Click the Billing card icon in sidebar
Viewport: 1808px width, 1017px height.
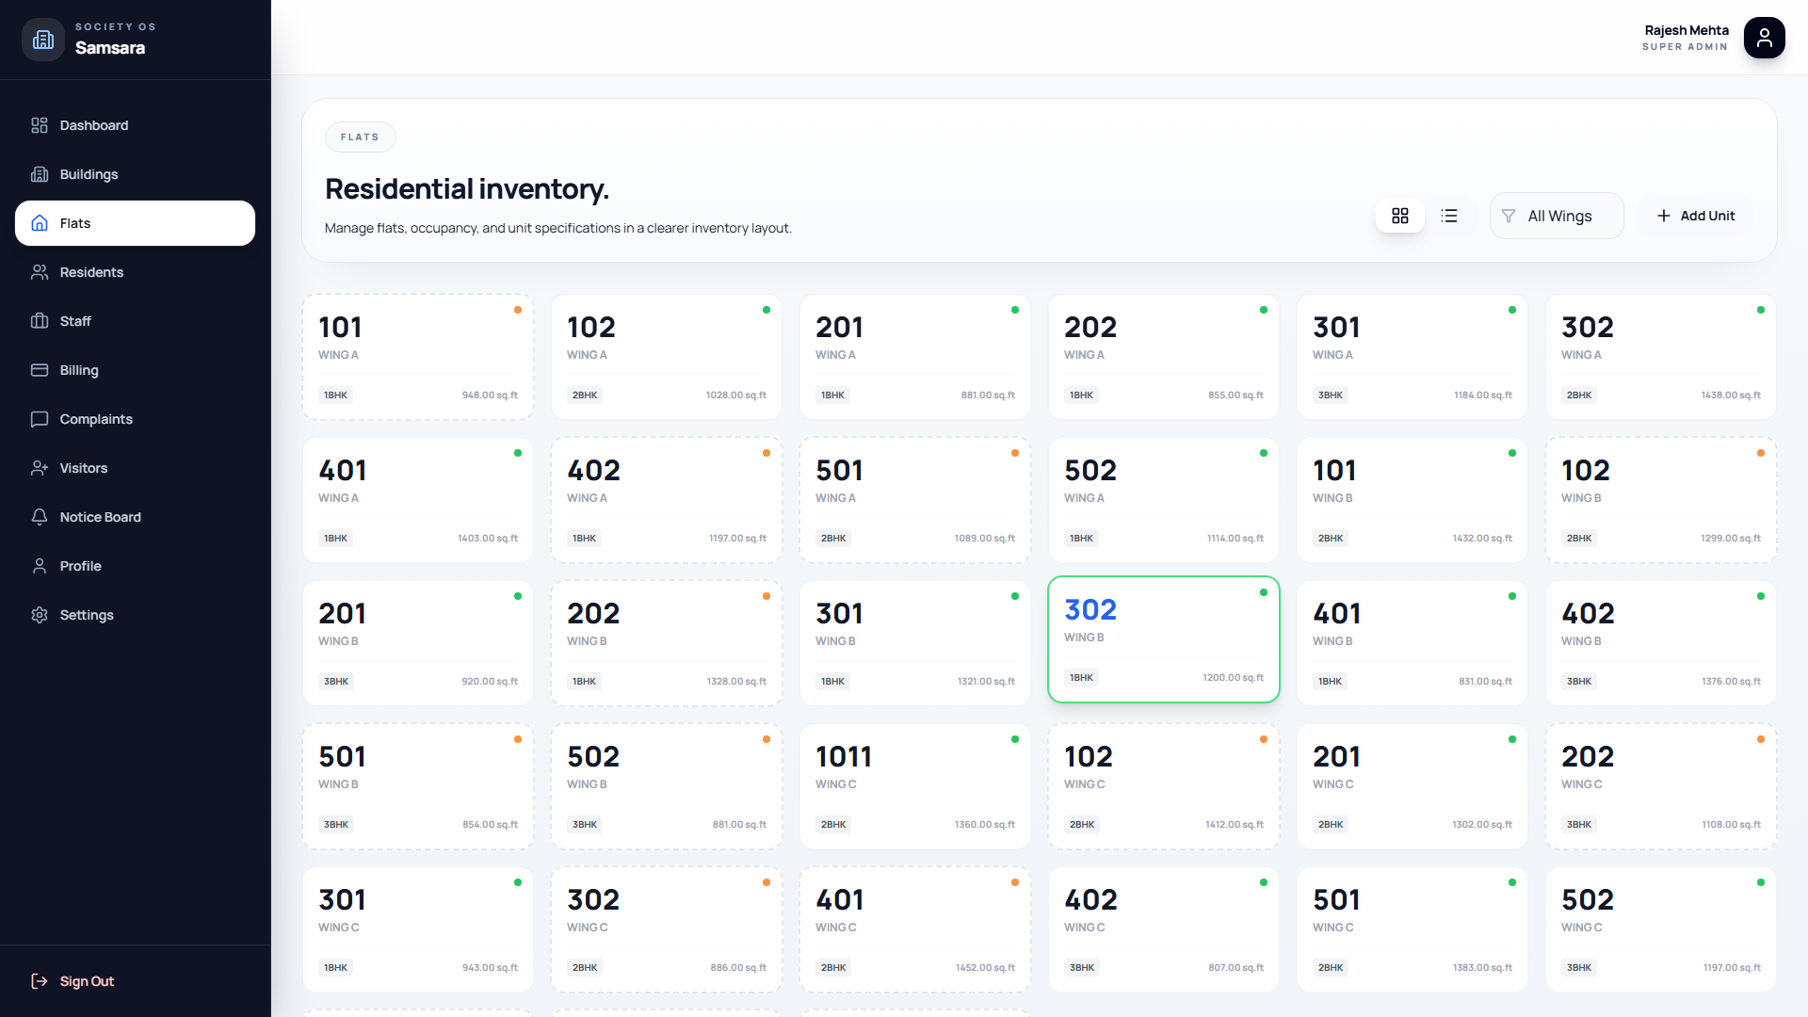[x=40, y=370]
